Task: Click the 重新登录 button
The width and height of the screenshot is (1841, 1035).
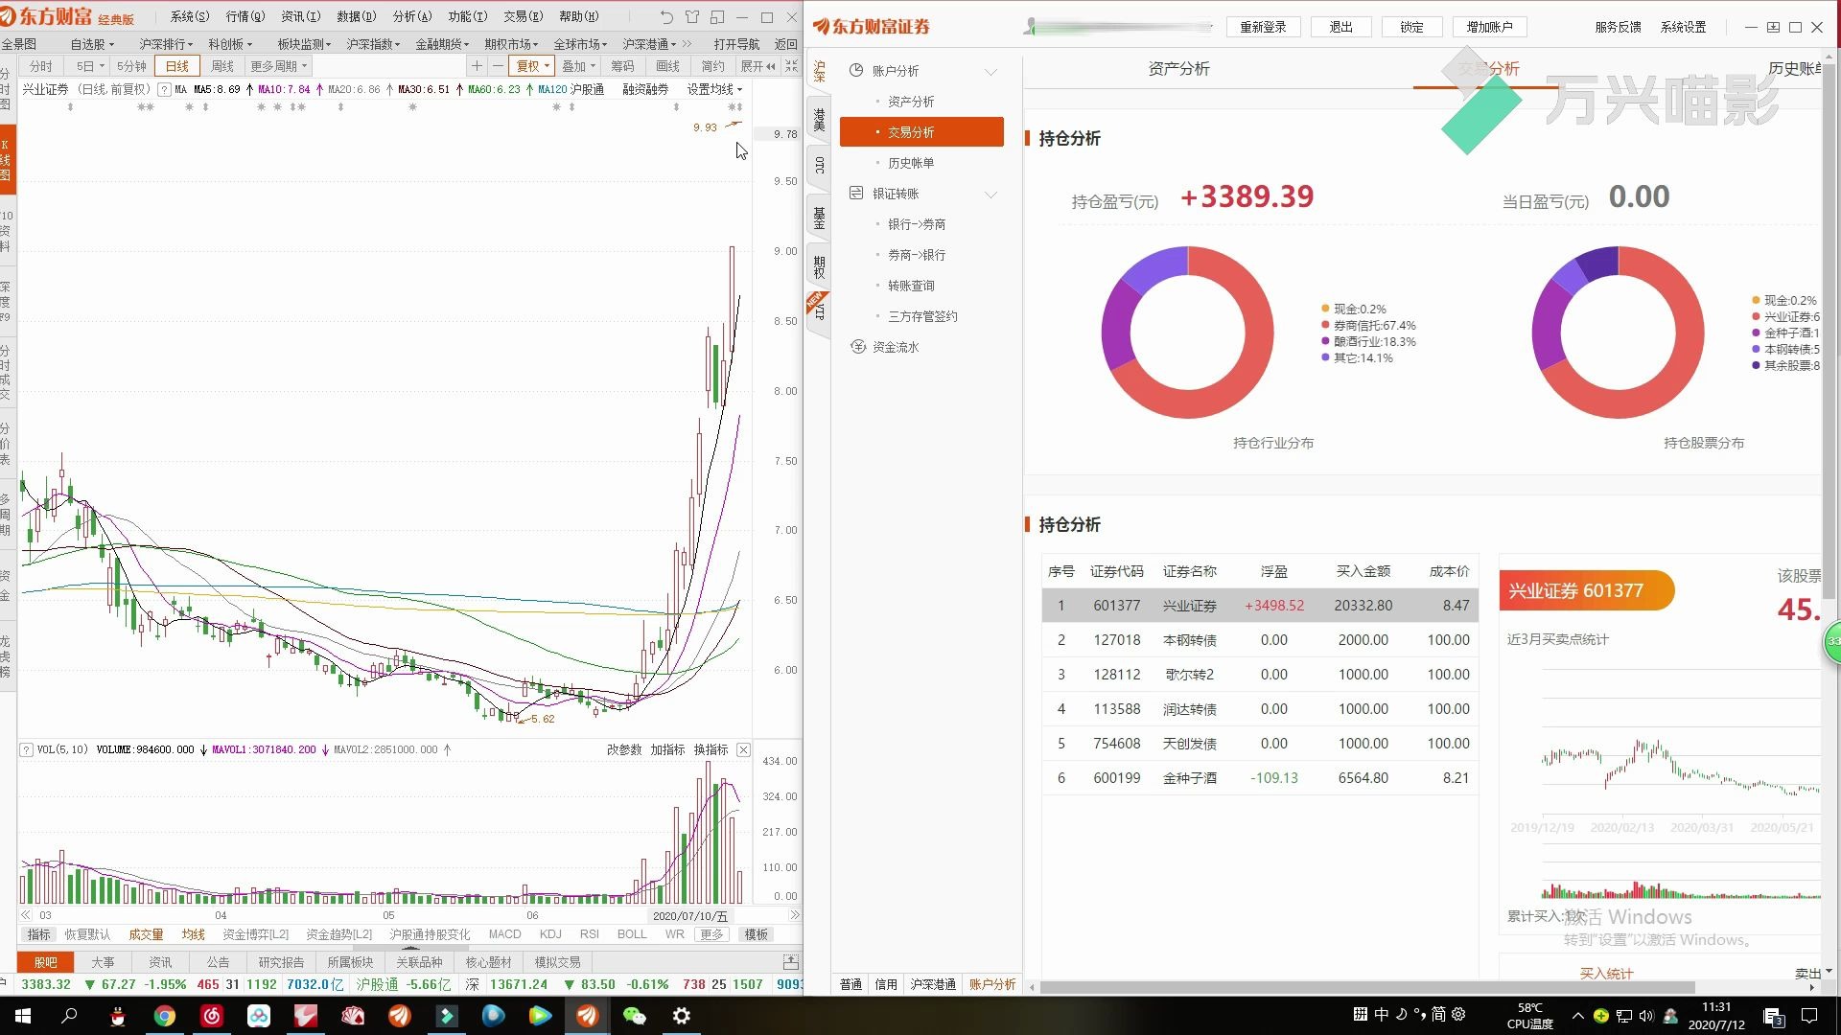Action: 1263,27
